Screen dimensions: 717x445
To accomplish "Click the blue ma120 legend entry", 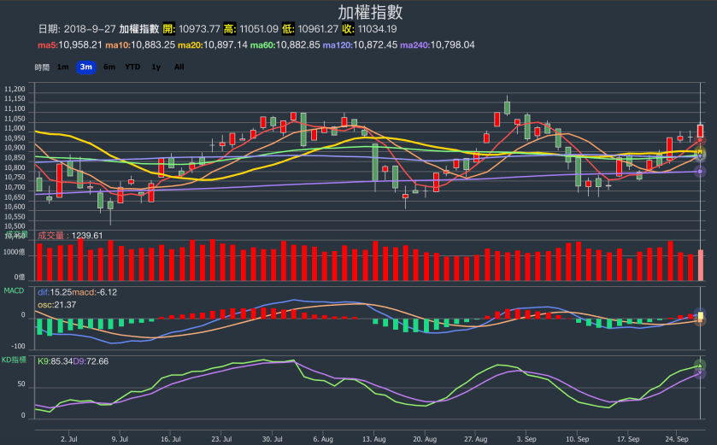I will coord(360,44).
